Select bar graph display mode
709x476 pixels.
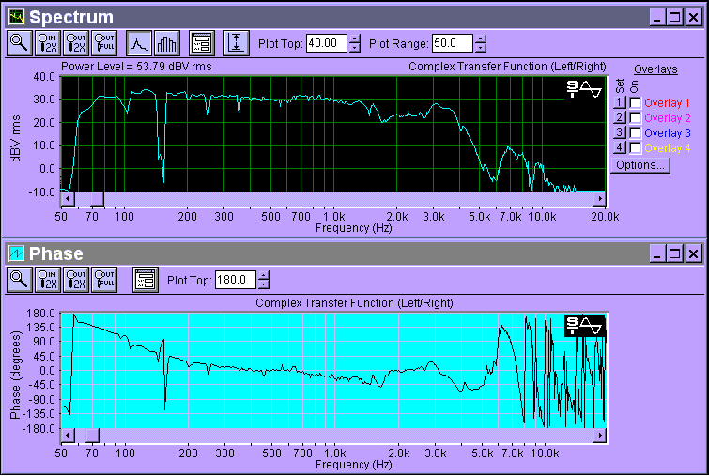[x=166, y=42]
